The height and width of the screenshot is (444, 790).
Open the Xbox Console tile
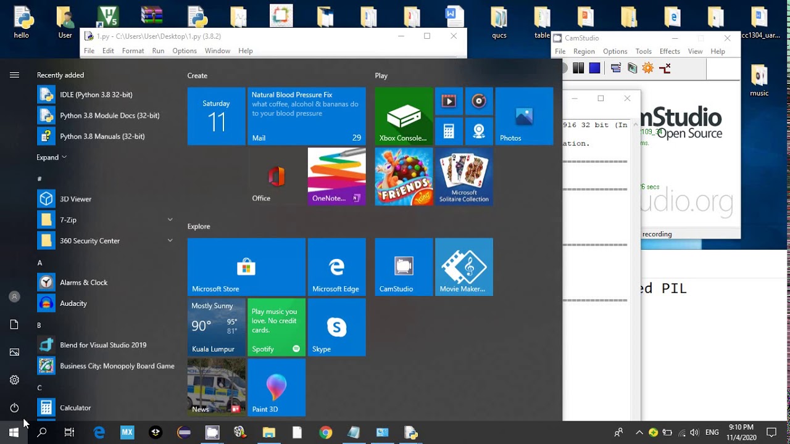click(x=404, y=116)
